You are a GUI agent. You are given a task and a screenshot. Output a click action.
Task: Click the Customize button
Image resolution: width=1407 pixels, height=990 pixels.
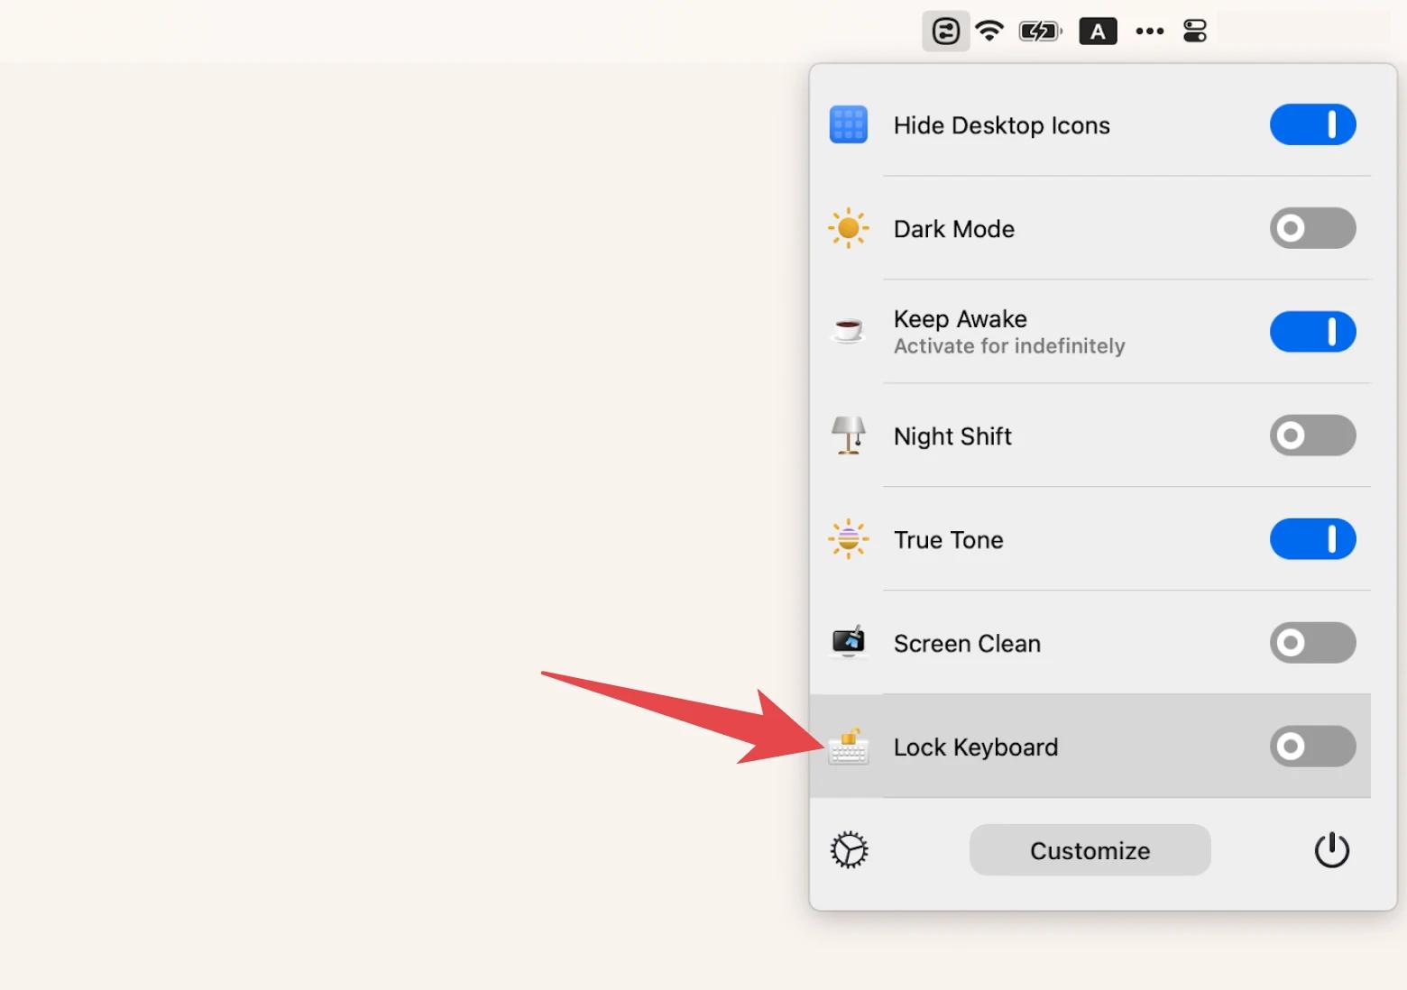pos(1090,850)
